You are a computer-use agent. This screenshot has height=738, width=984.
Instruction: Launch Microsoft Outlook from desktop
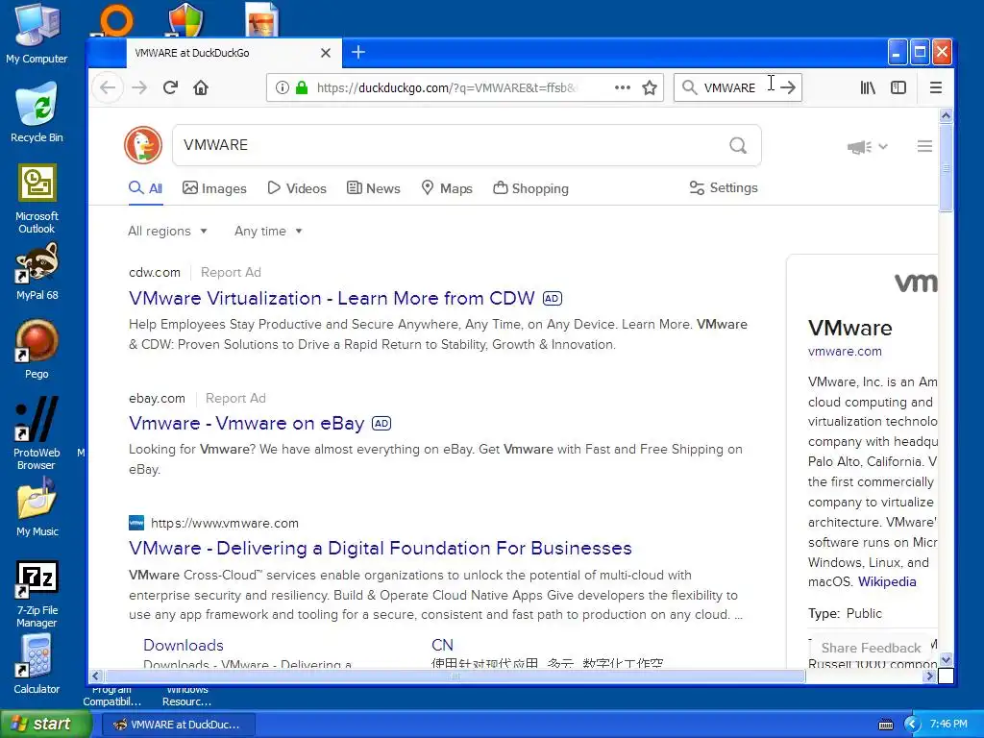click(37, 199)
